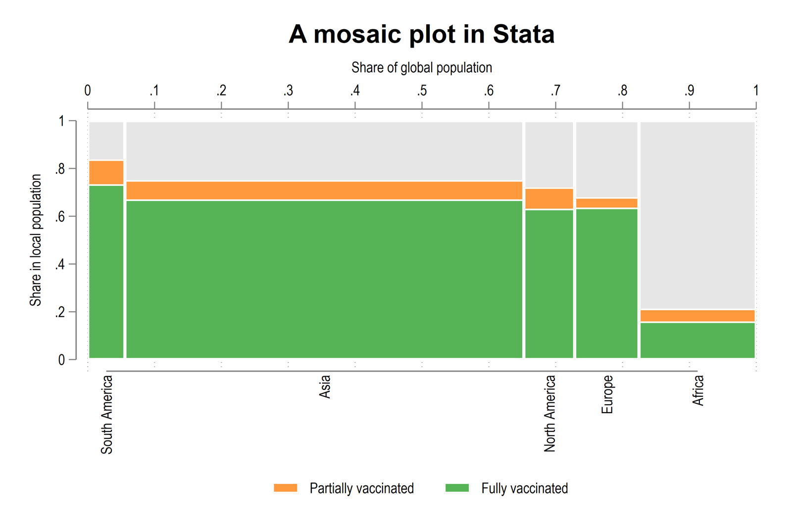This screenshot has width=792, height=528.
Task: Click the "South America" category label
Action: (x=107, y=414)
